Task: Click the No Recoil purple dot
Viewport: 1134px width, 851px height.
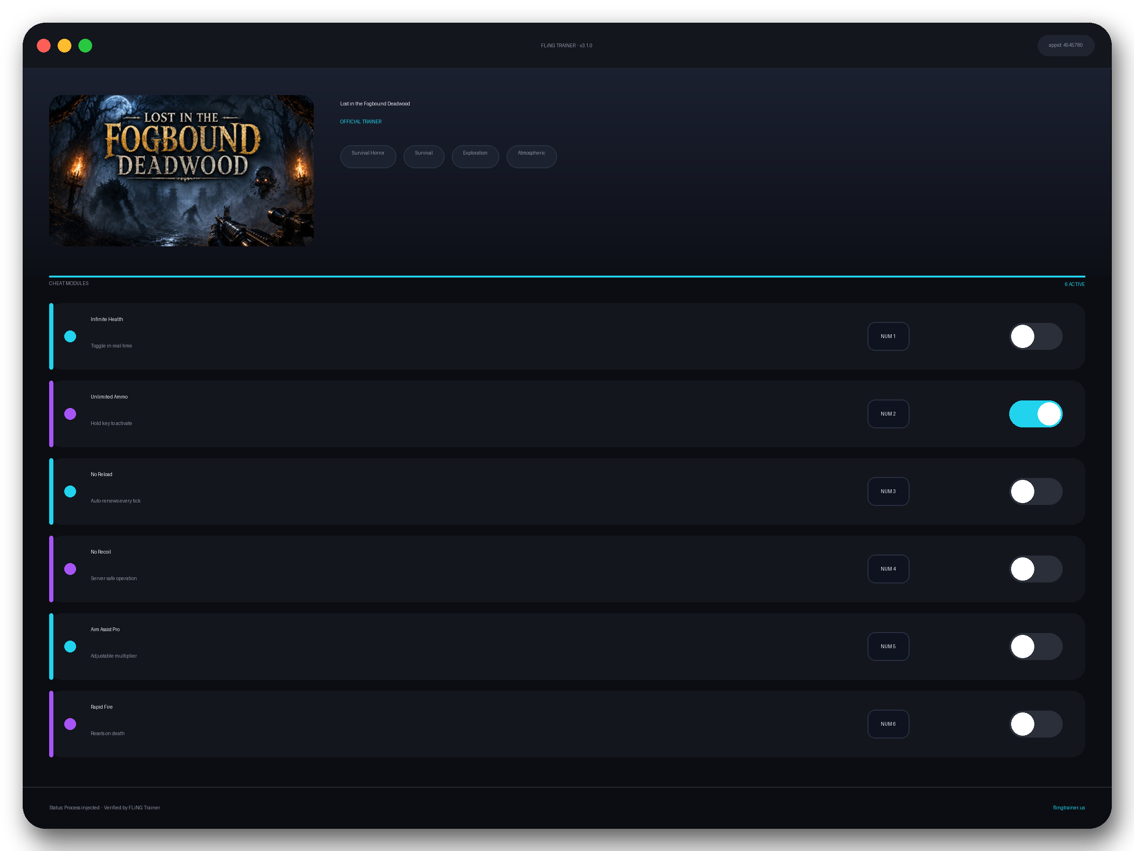Action: point(70,569)
